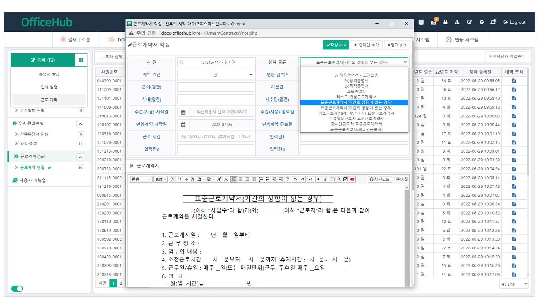Screen dimensions: 543x306
Task: Click the 인사담당자 메일관리 button
Action: 507,57
